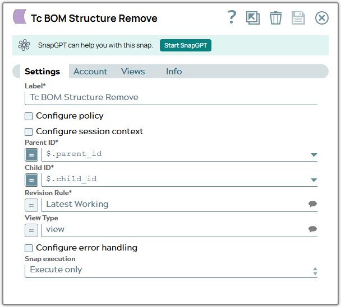The height and width of the screenshot is (307, 341).
Task: Click the pop-out dialog icon
Action: click(253, 18)
